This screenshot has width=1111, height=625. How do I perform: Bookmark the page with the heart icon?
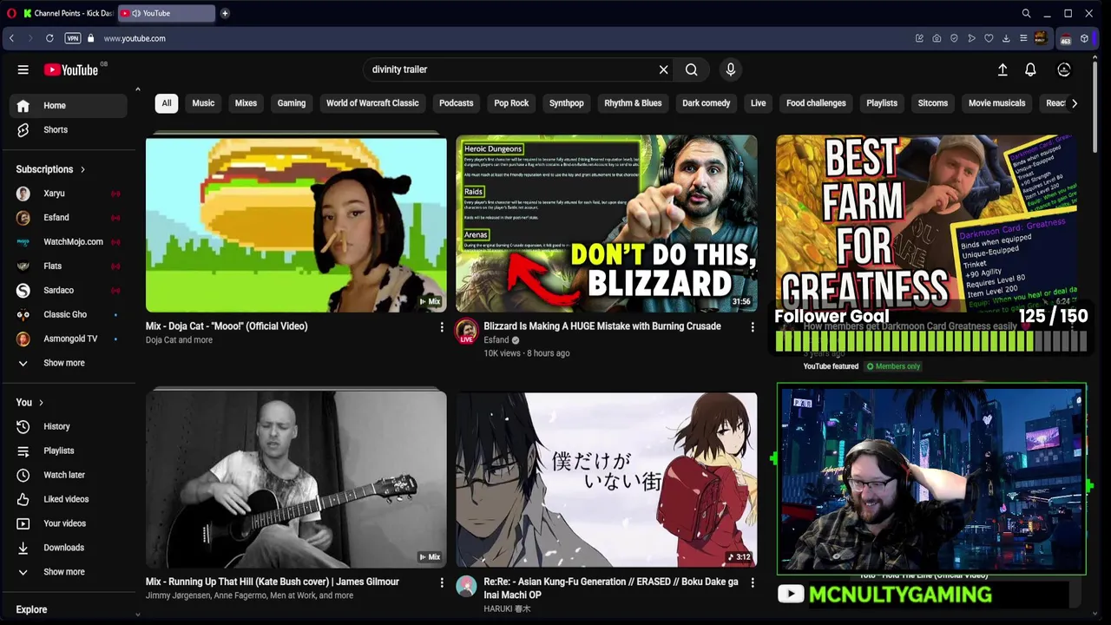pos(989,38)
